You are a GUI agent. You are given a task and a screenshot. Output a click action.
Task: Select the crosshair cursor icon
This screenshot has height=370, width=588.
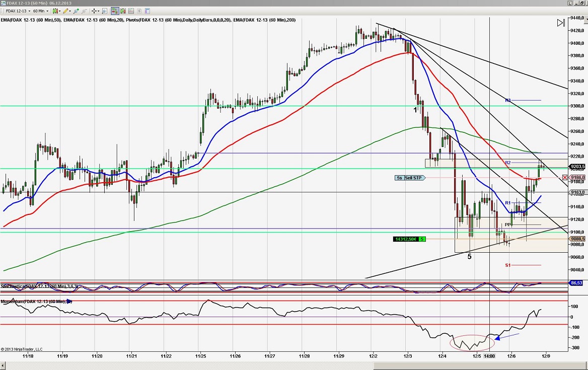click(x=95, y=11)
